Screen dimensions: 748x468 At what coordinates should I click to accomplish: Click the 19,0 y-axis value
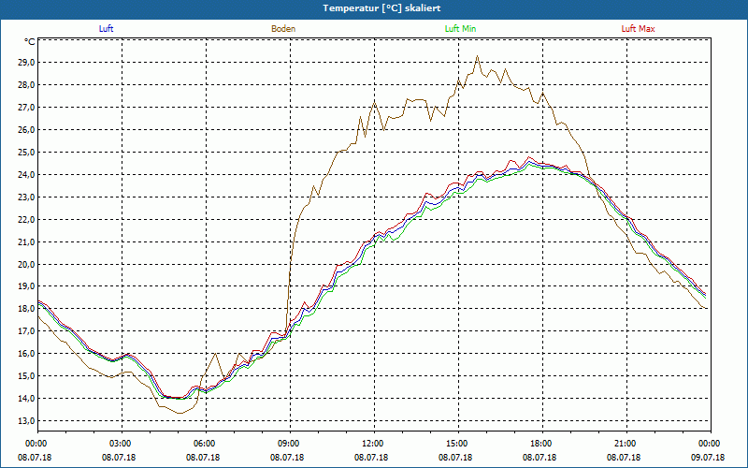pyautogui.click(x=26, y=286)
